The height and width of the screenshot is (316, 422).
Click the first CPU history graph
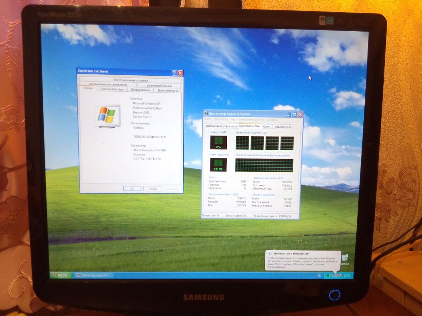point(242,143)
